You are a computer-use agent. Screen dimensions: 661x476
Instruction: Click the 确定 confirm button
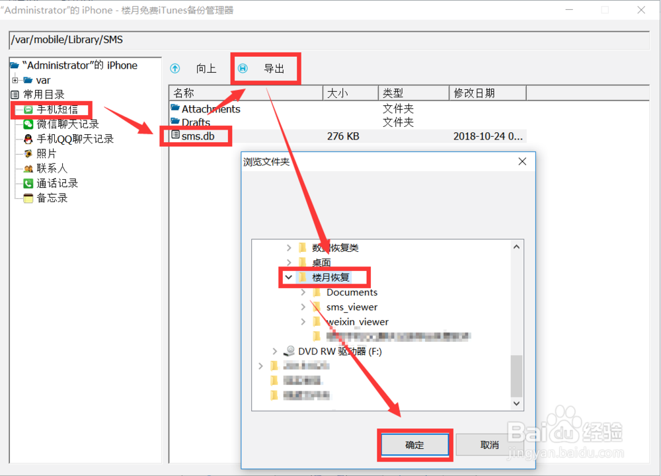click(414, 445)
